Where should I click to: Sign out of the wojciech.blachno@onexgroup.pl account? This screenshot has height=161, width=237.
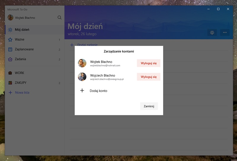[x=149, y=77]
